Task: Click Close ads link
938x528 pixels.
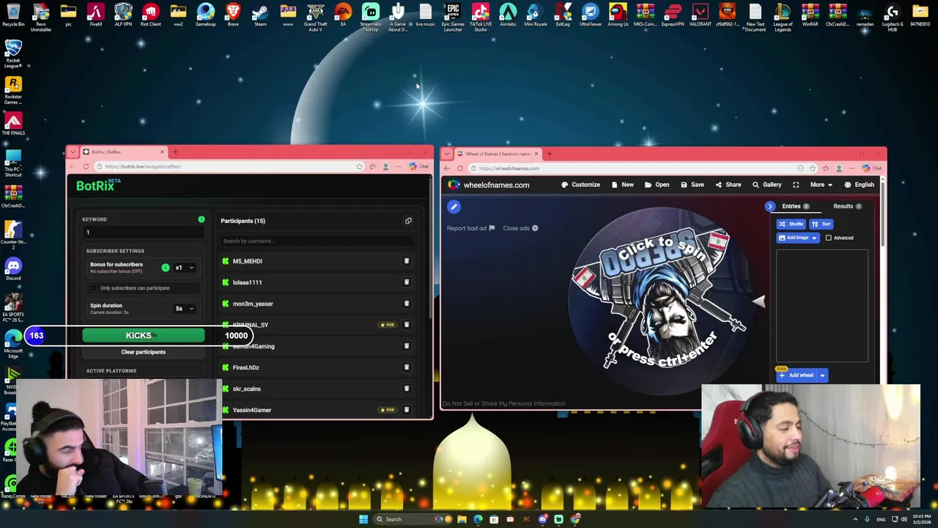Action: pyautogui.click(x=520, y=228)
